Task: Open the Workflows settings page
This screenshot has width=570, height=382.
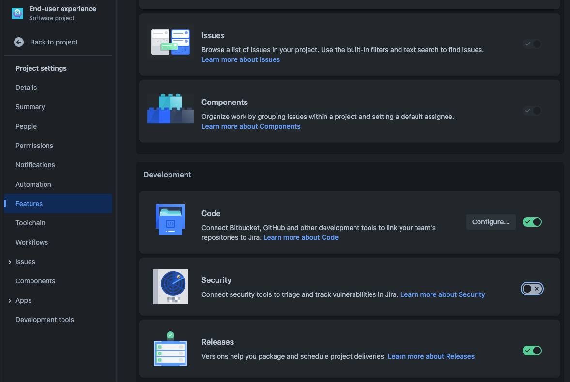Action: 31,242
